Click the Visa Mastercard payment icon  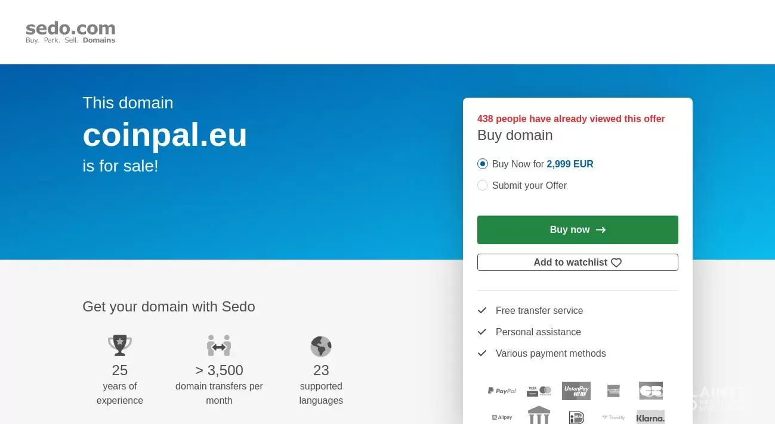tap(539, 391)
